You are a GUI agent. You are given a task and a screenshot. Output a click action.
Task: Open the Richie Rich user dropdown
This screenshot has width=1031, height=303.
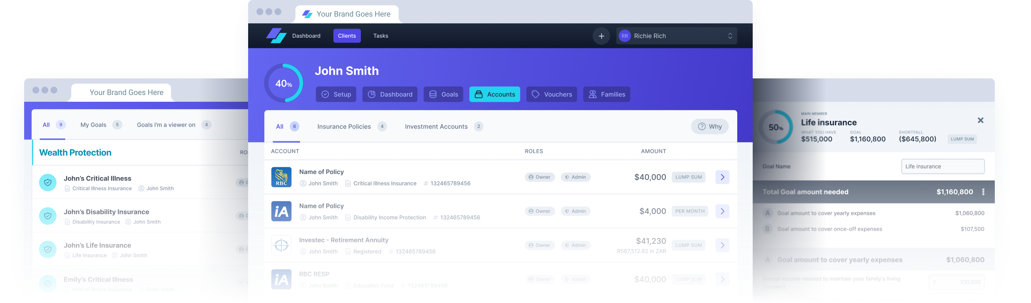tap(676, 36)
